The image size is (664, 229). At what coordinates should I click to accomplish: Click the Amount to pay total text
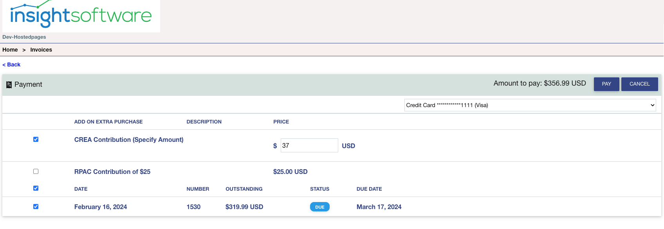540,83
